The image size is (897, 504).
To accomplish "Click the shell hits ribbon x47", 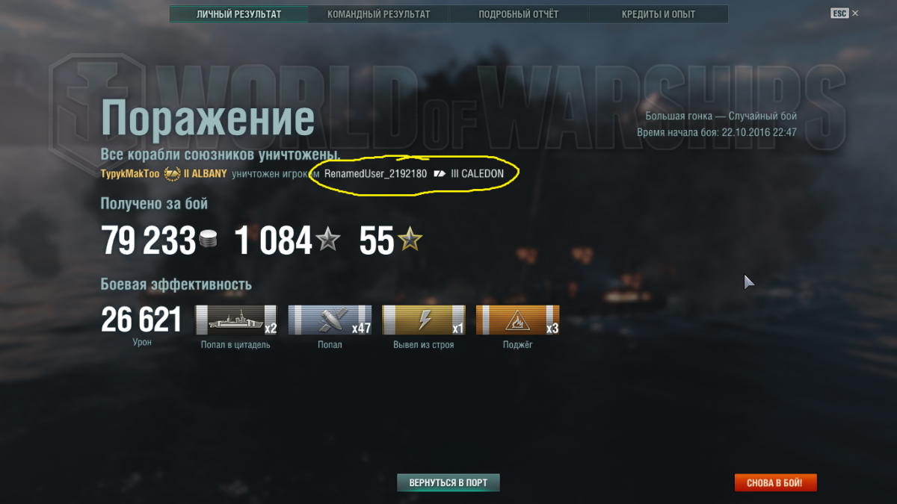I will (330, 320).
